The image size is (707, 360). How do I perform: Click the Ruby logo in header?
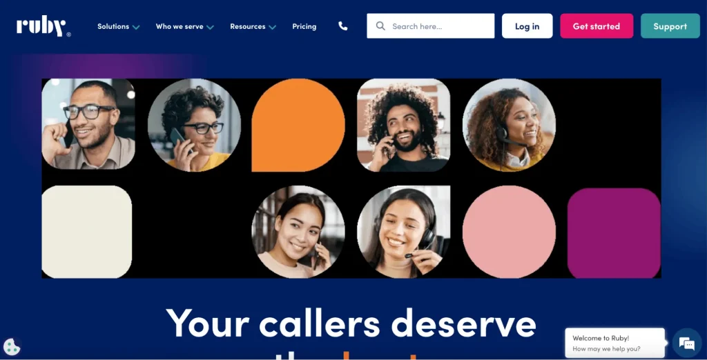[x=43, y=27]
